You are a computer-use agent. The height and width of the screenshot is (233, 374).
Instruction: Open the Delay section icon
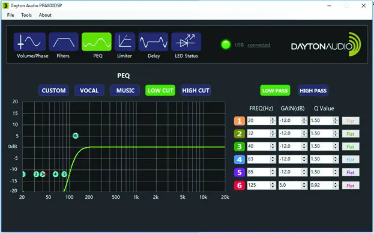pyautogui.click(x=153, y=41)
